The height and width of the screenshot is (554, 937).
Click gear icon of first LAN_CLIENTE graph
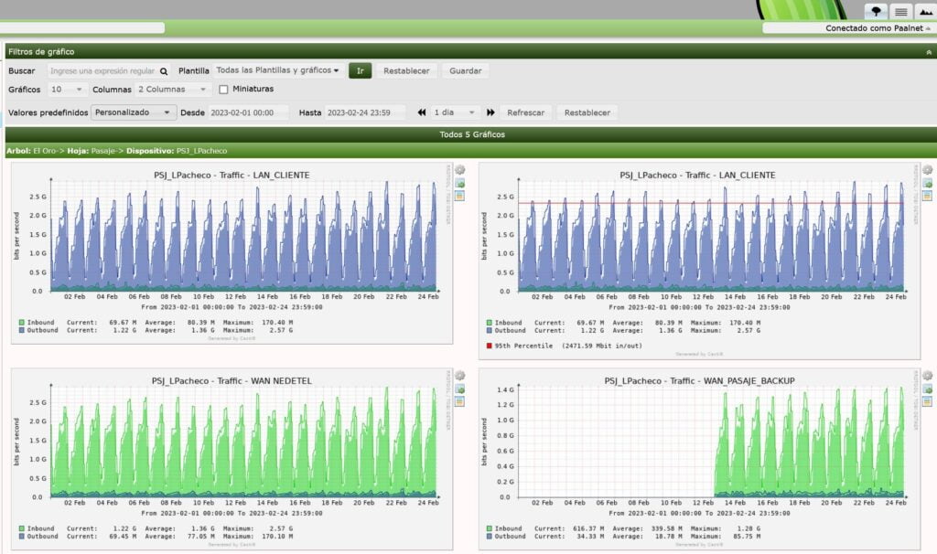tap(460, 170)
